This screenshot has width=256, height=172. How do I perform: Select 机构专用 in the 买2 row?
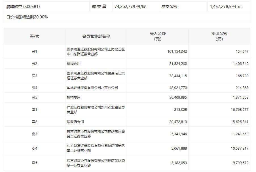pyautogui.click(x=74, y=64)
